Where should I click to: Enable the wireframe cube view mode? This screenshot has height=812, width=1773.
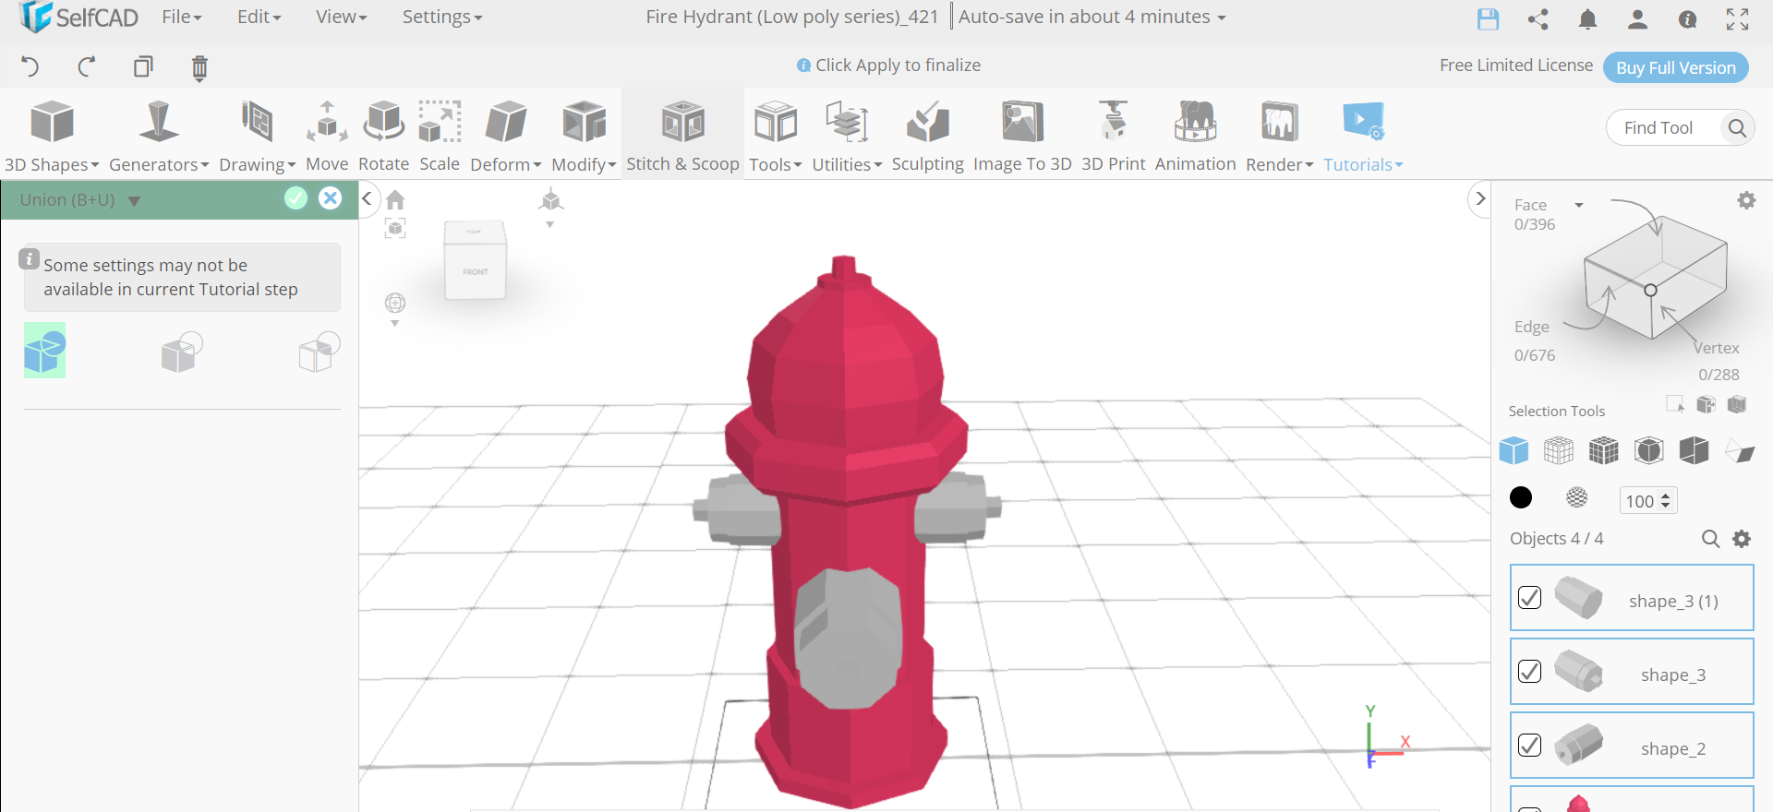[x=1559, y=450]
